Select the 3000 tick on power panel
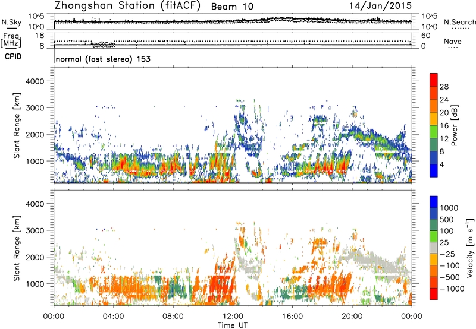The image size is (476, 329). [x=35, y=108]
